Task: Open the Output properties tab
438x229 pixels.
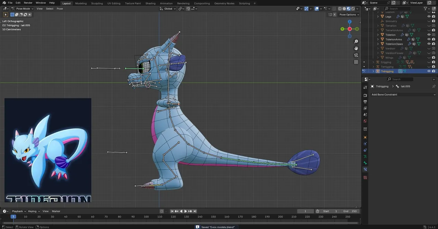Action: pyautogui.click(x=365, y=102)
